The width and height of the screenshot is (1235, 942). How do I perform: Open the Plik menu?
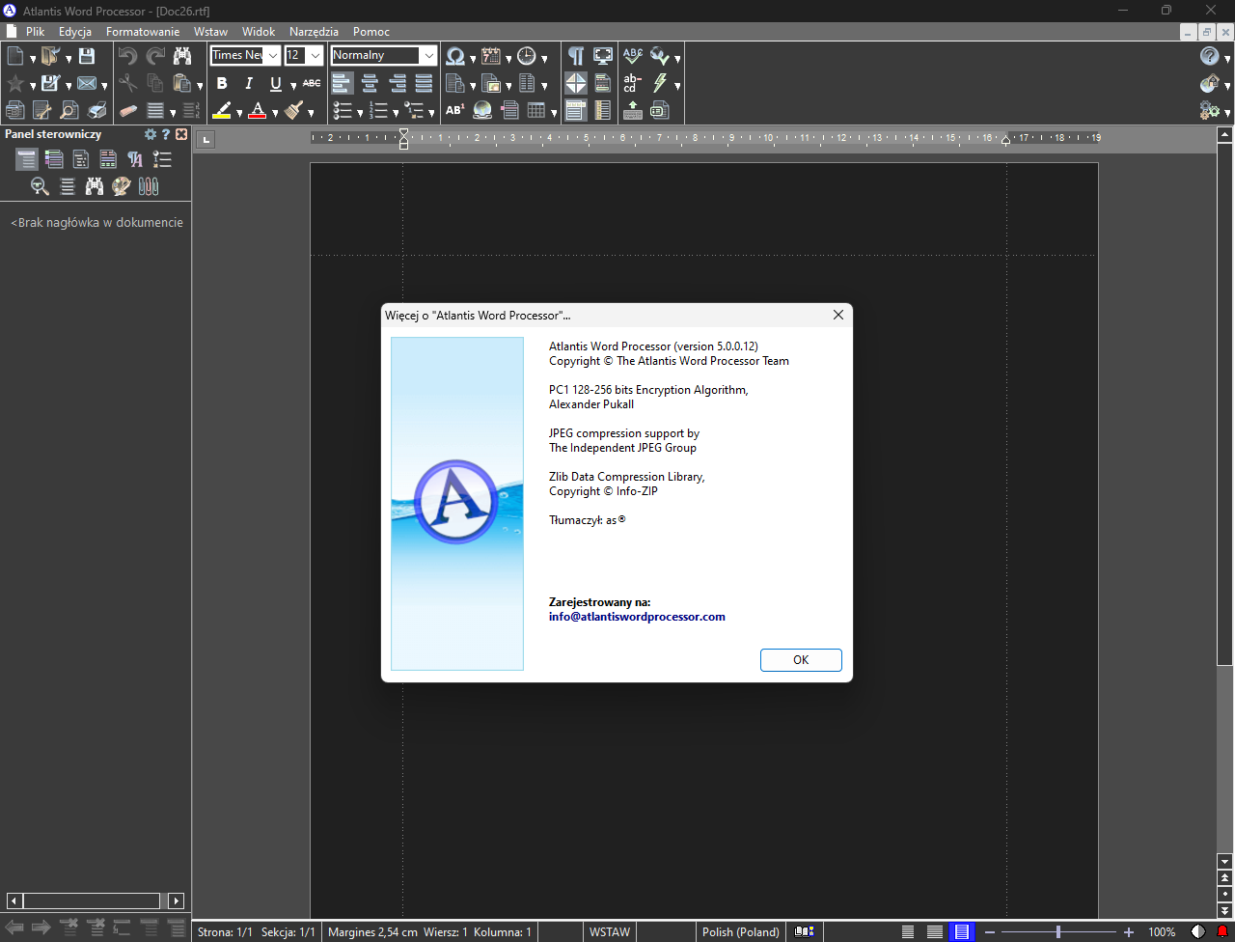(x=36, y=32)
